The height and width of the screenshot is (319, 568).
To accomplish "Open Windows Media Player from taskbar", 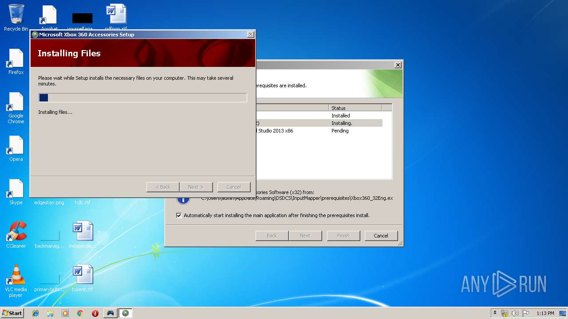I will (65, 313).
